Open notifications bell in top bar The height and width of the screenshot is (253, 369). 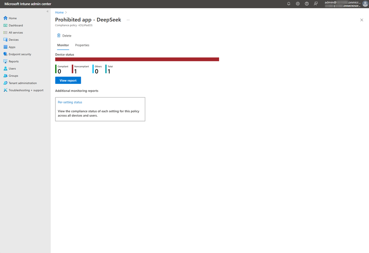pos(289,4)
